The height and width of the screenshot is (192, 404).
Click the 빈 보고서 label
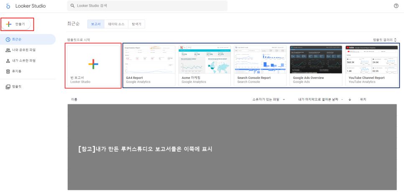(x=77, y=78)
